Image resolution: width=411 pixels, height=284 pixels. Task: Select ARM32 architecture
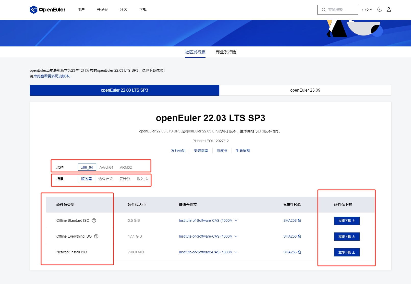pos(126,167)
